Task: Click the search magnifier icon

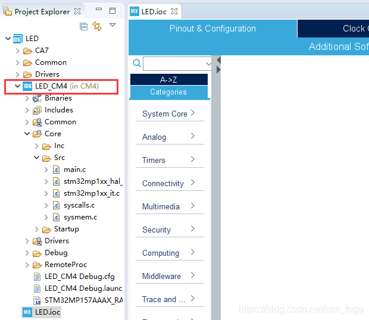Action: click(137, 63)
